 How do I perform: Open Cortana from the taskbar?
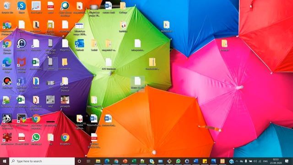79,161
